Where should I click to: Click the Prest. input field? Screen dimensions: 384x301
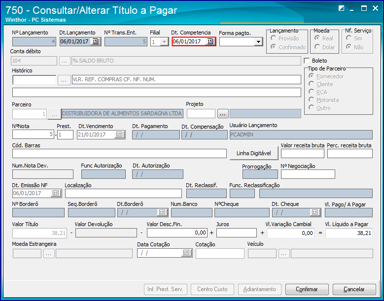[x=65, y=134]
